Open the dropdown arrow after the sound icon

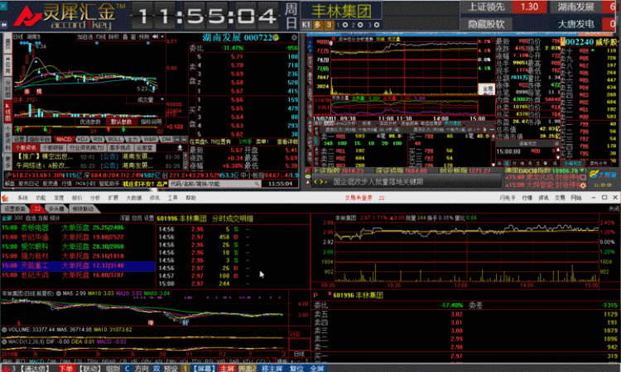[162, 36]
